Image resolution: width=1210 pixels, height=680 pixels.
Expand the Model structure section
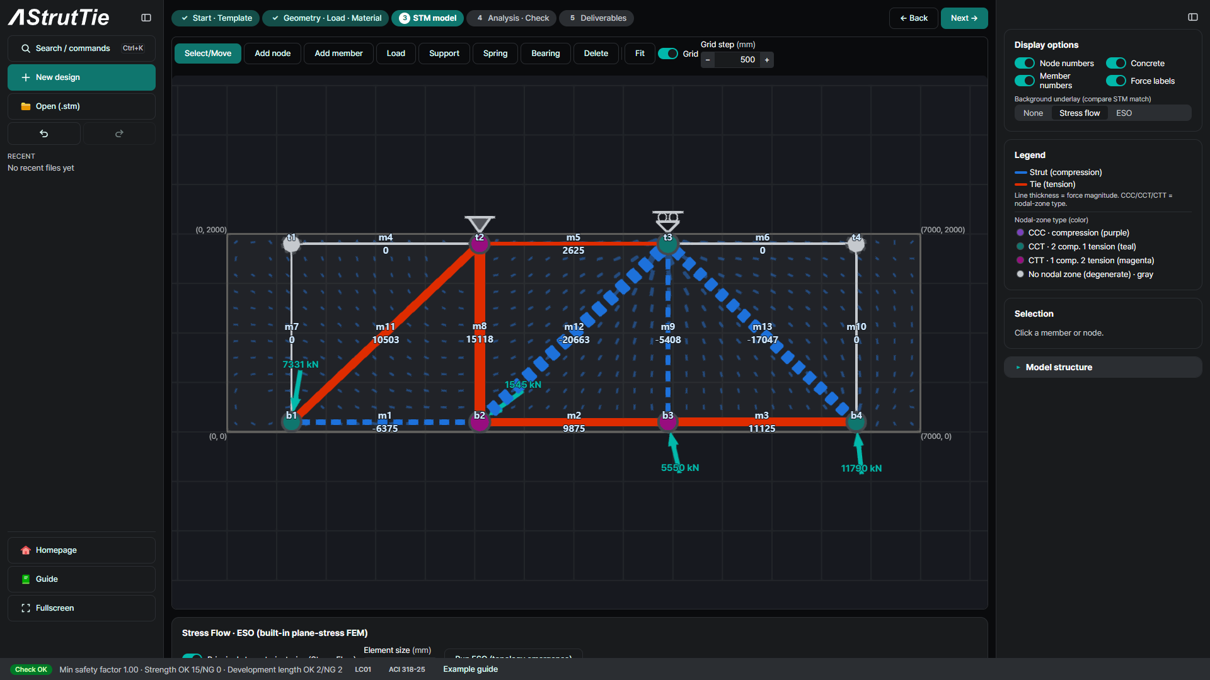click(1103, 367)
